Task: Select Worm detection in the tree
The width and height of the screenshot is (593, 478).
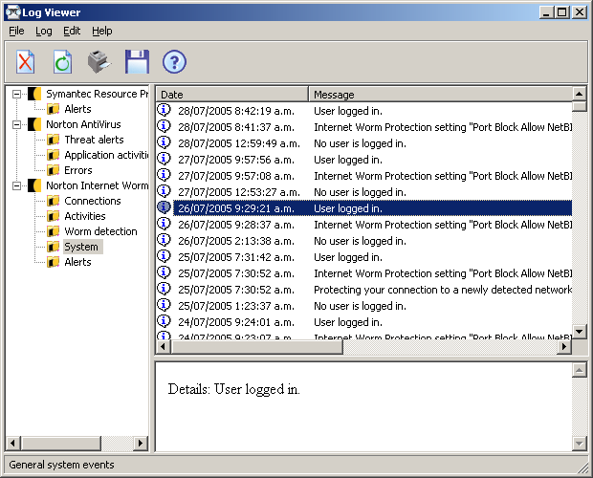Action: (100, 231)
